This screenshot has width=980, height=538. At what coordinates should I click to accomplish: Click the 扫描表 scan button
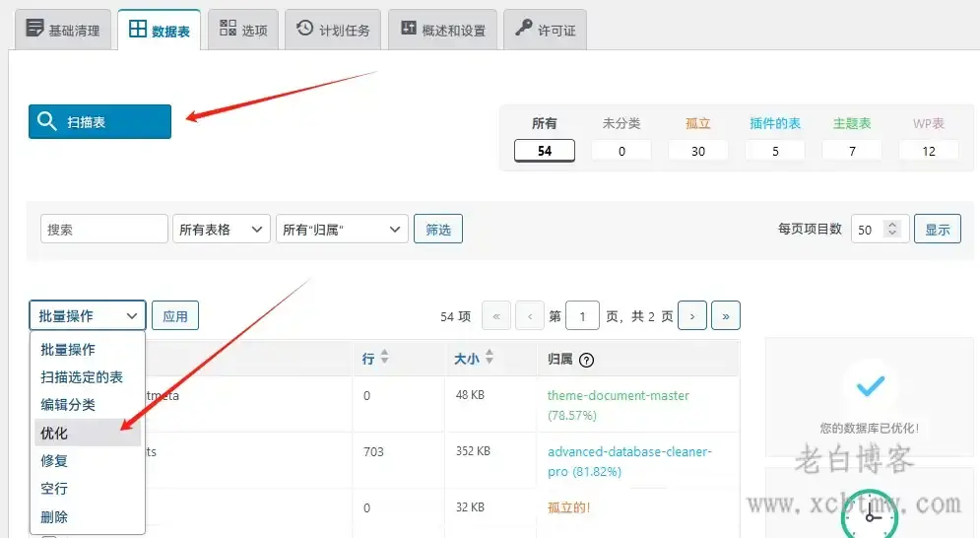click(100, 121)
